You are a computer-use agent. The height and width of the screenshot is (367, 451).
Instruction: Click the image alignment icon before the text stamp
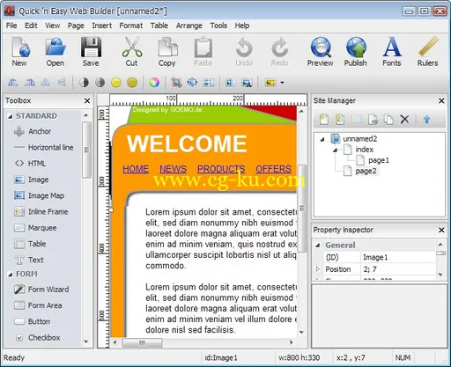click(230, 83)
